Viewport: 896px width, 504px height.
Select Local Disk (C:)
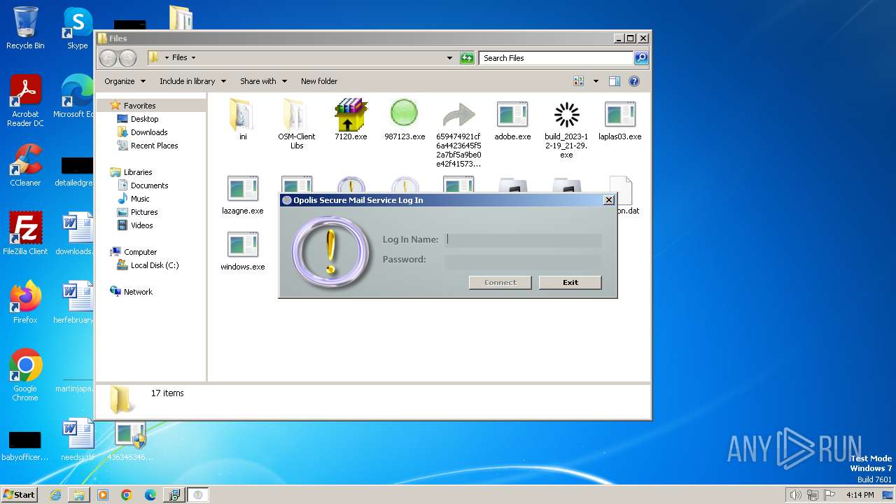point(155,265)
